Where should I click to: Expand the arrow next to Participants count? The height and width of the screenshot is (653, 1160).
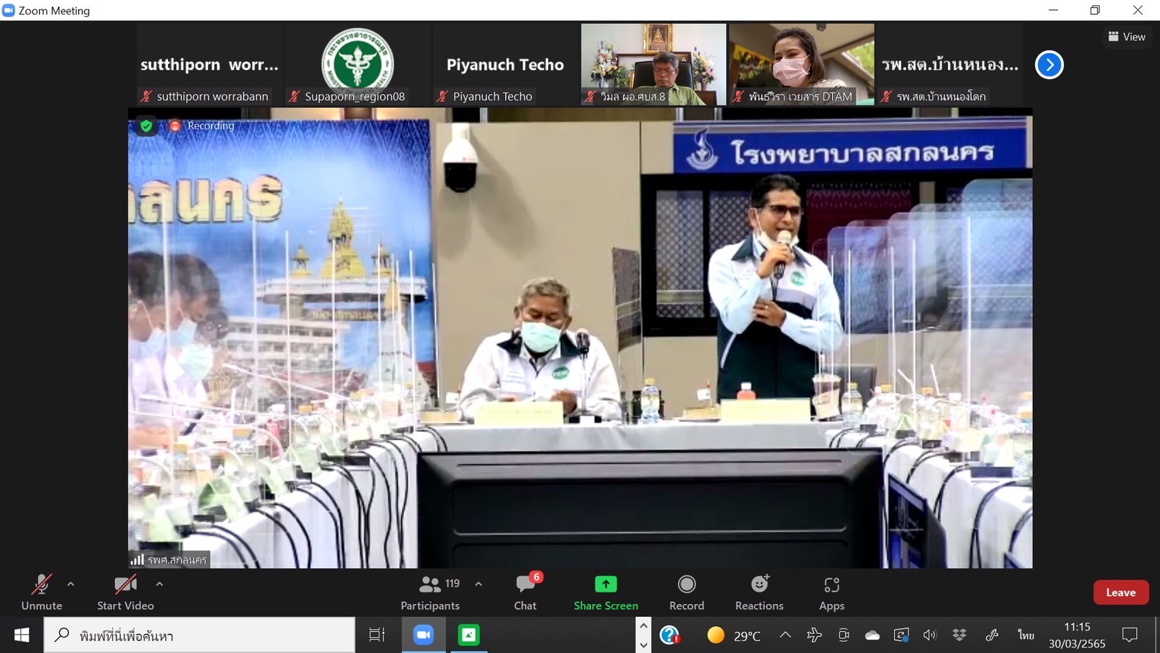479,584
